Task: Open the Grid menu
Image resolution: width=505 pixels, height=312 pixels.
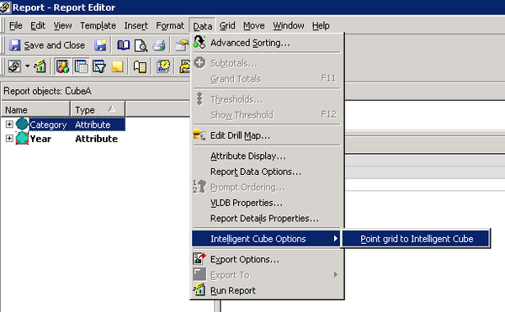Action: tap(227, 25)
